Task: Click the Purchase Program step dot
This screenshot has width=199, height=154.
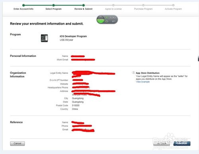Action: (x=143, y=5)
